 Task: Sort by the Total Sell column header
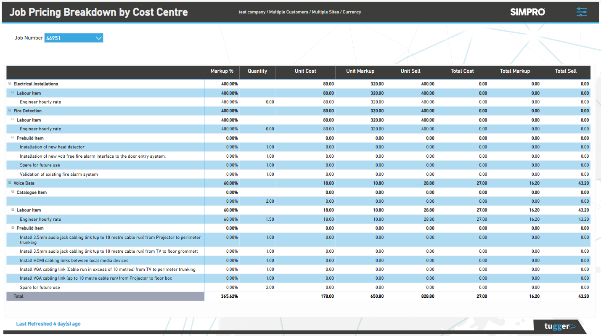pyautogui.click(x=566, y=71)
